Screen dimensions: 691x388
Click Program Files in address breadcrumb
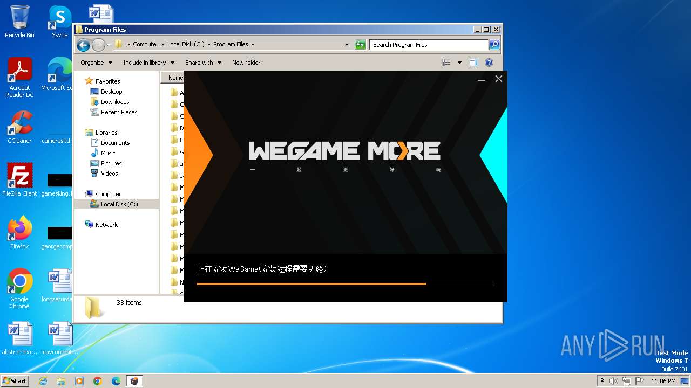[x=231, y=45]
